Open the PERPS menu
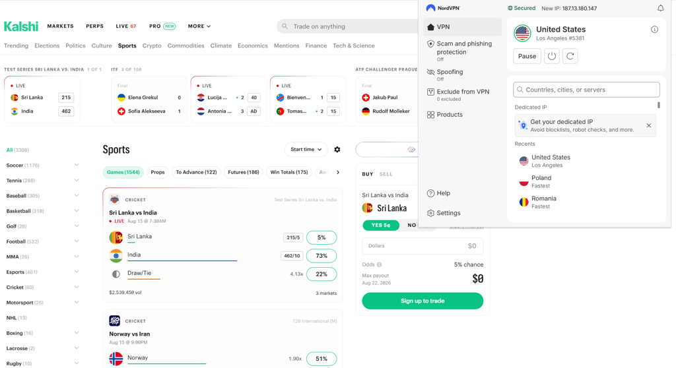The image size is (676, 368). tap(94, 26)
